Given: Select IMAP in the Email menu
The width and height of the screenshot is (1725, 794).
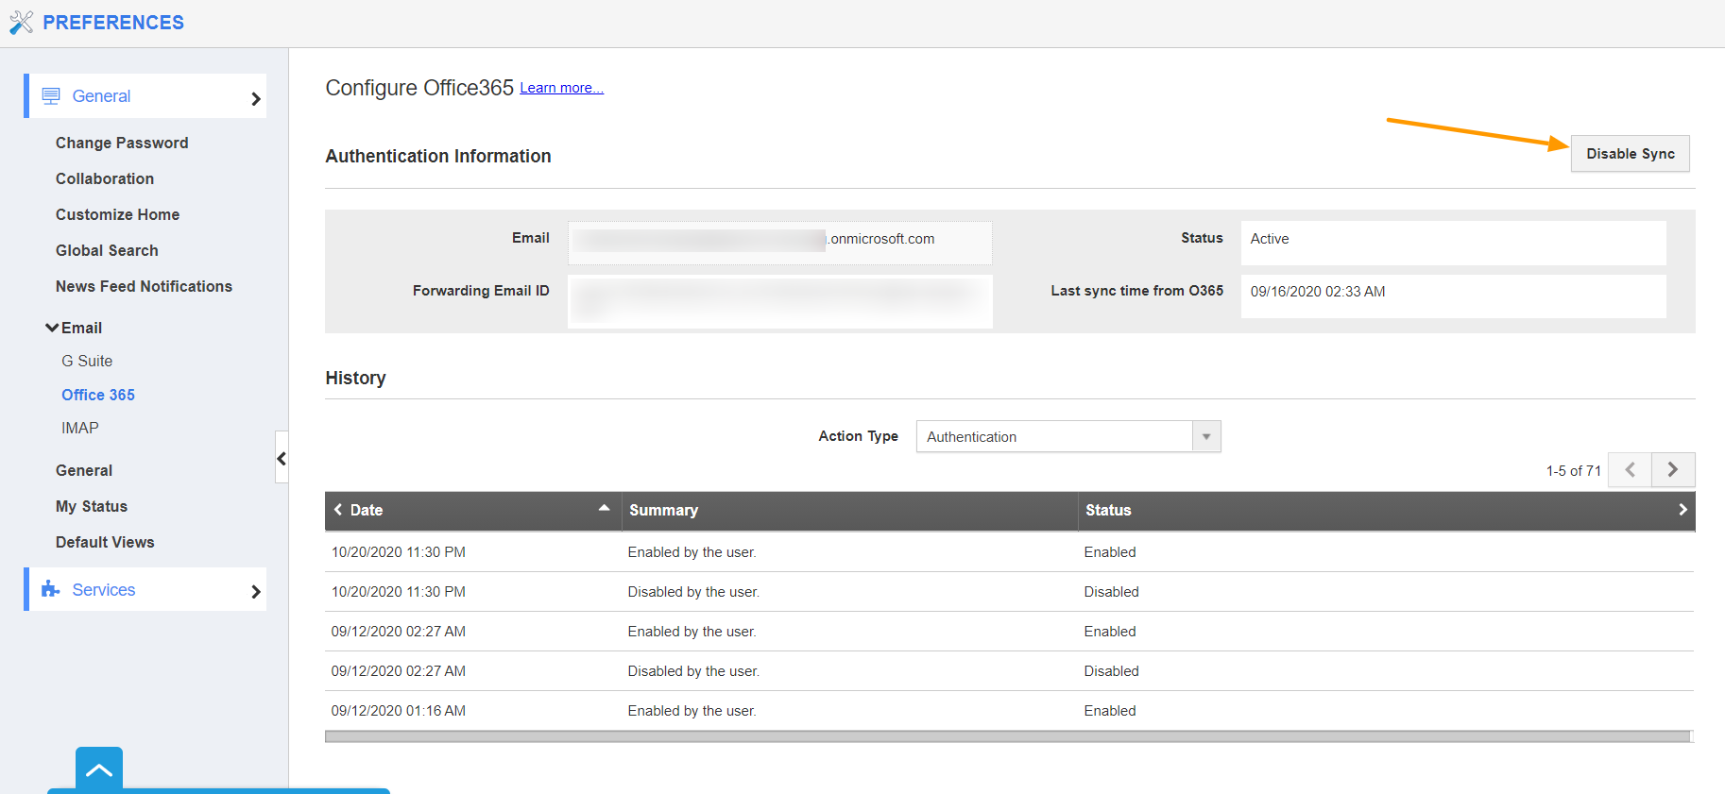Looking at the screenshot, I should pyautogui.click(x=80, y=428).
